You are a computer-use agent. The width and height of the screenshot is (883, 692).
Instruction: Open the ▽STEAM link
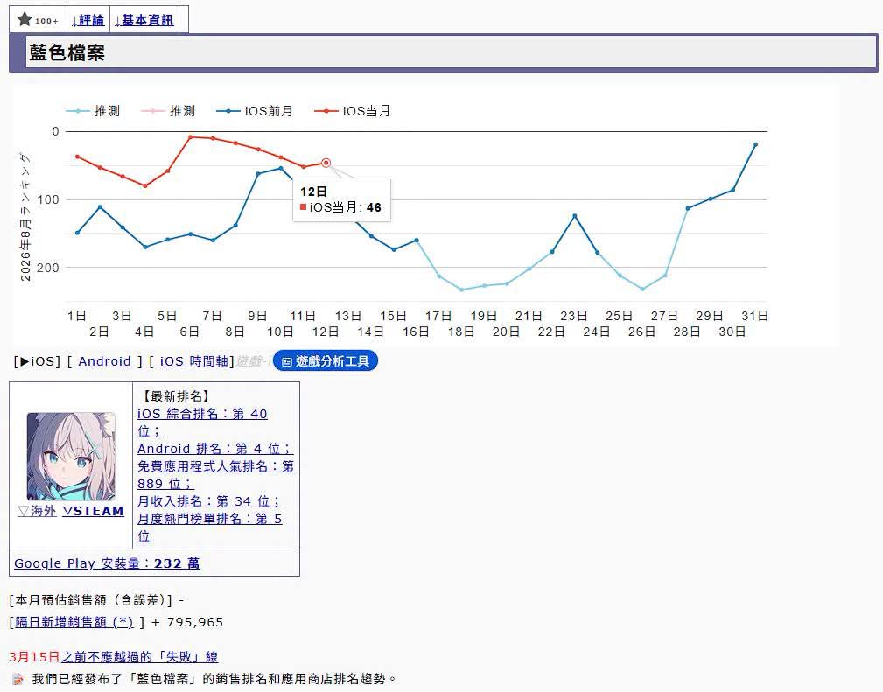(93, 511)
